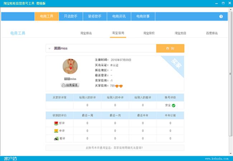Click the 给我留言 message button

[x=70, y=85]
